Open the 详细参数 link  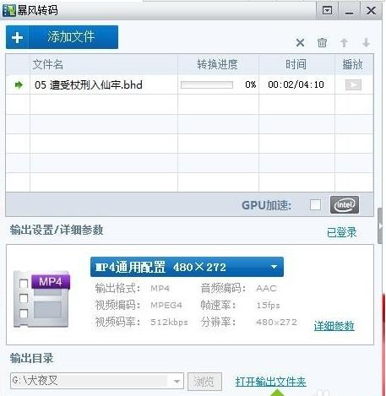pos(334,326)
